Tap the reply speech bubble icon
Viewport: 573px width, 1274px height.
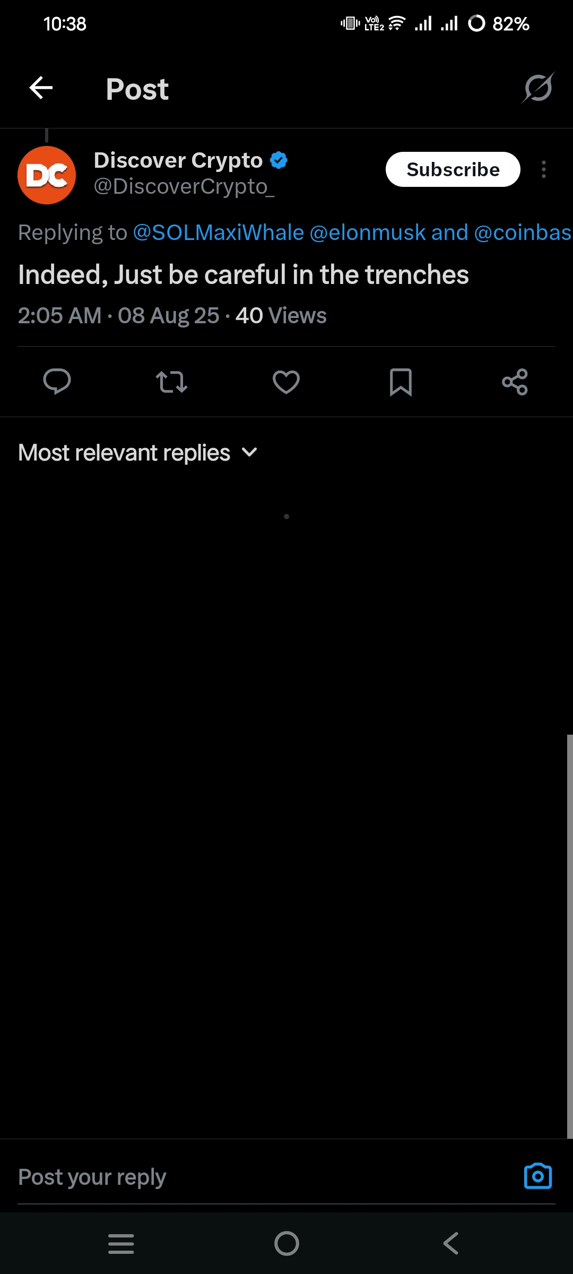click(57, 382)
